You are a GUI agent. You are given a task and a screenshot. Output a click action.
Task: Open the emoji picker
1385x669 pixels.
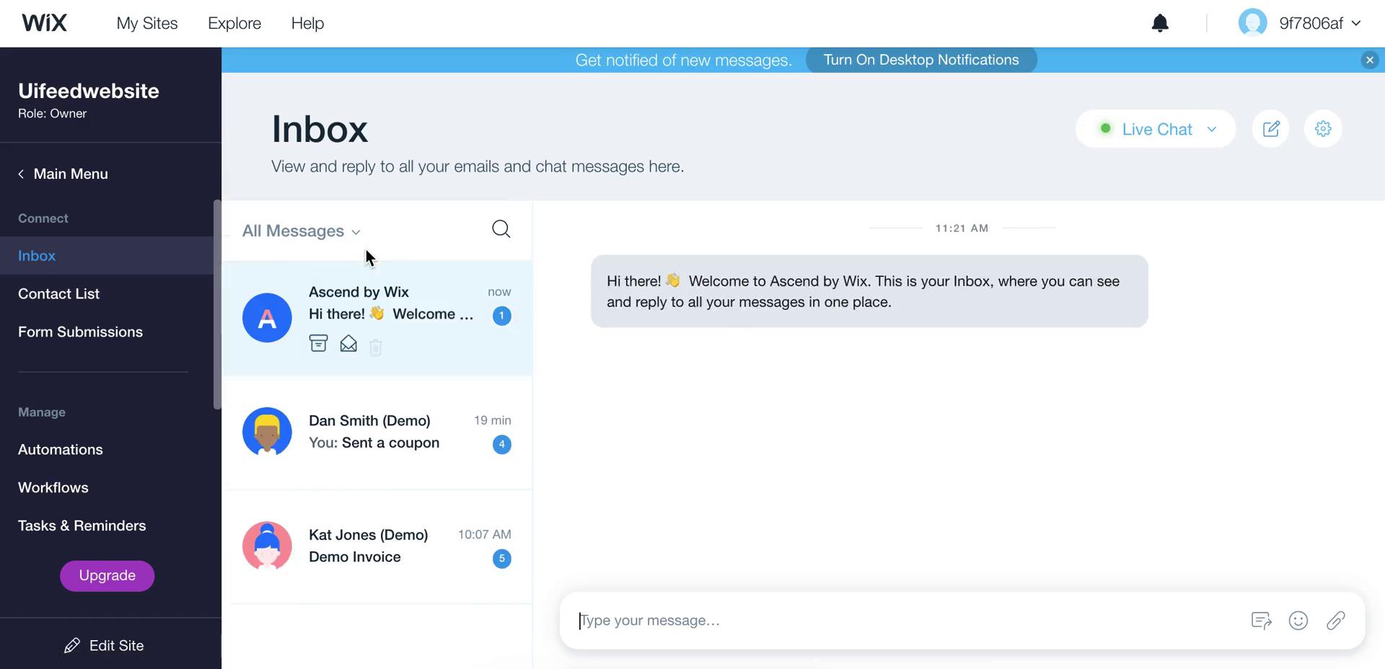click(1298, 621)
